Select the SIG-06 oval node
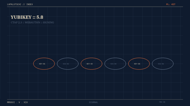 tap(163, 64)
